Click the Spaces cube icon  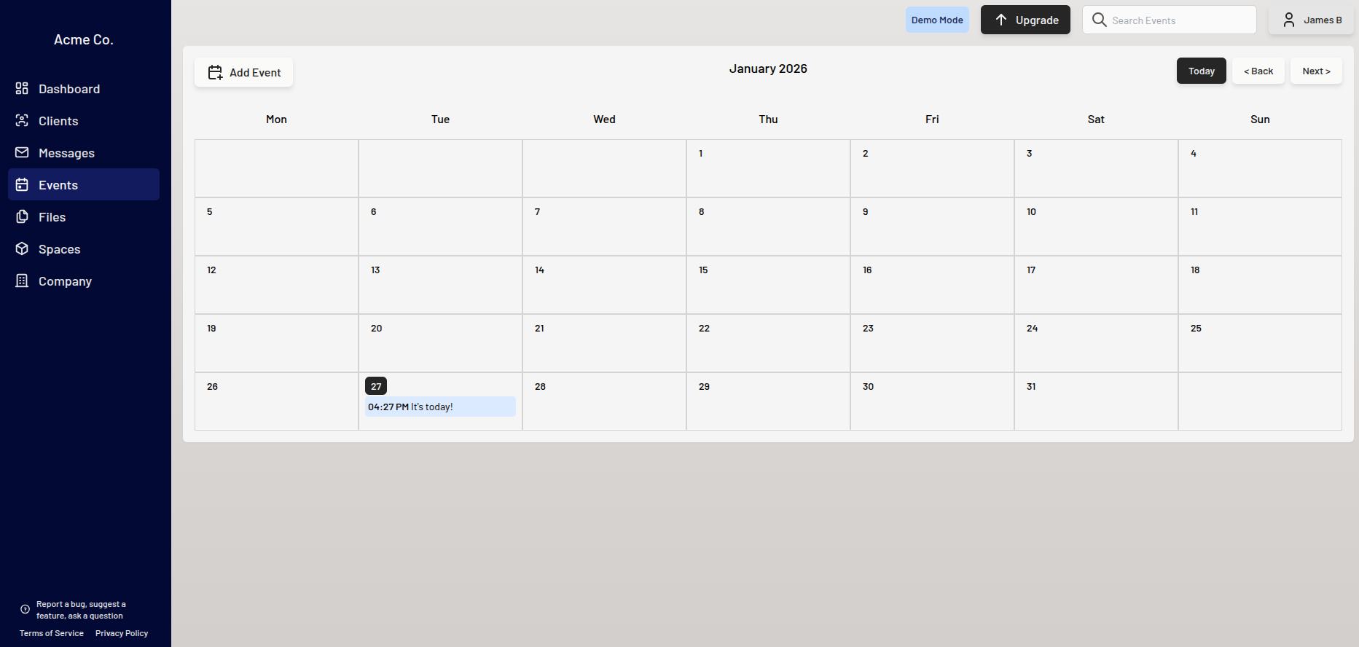click(x=22, y=248)
